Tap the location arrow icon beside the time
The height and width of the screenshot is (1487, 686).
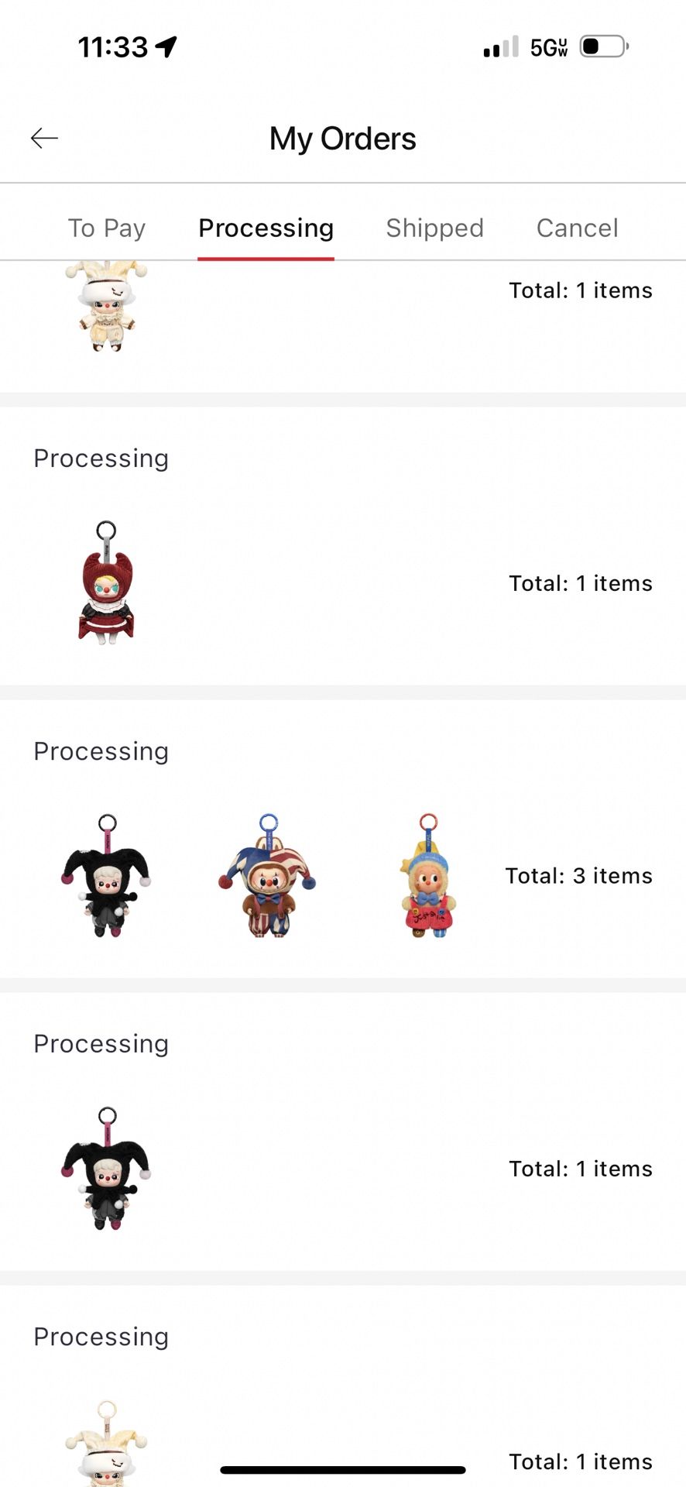[166, 46]
